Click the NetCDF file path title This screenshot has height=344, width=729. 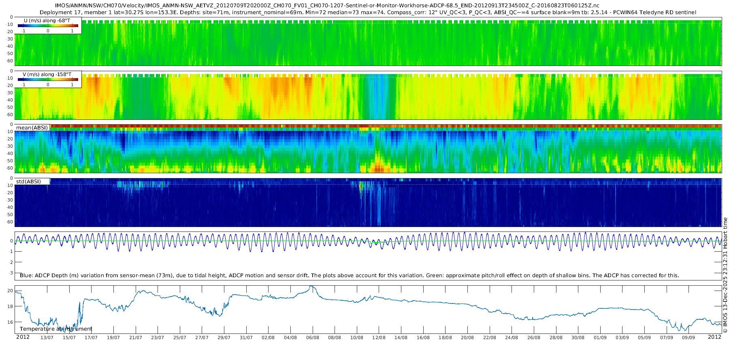327,6
